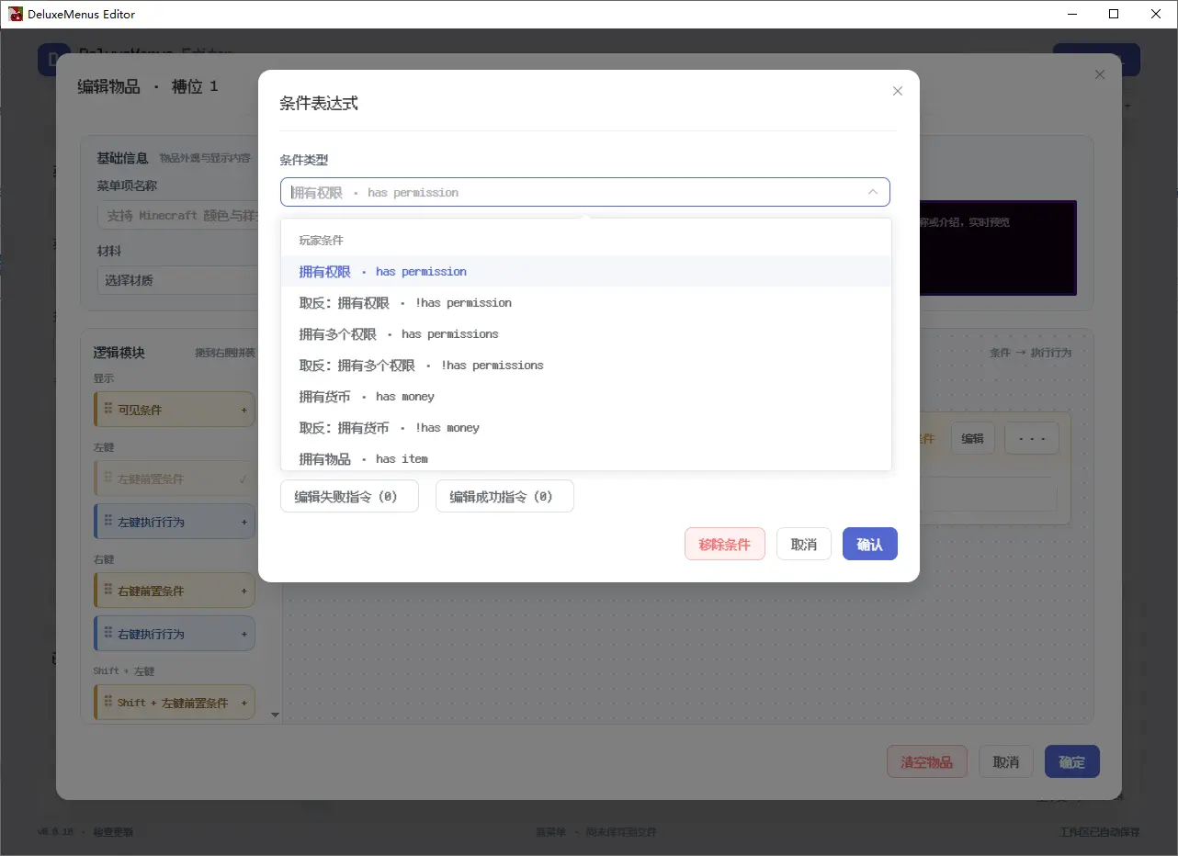The width and height of the screenshot is (1178, 856).
Task: Click the plus icon on 右键执行行为 module
Action: coord(244,634)
